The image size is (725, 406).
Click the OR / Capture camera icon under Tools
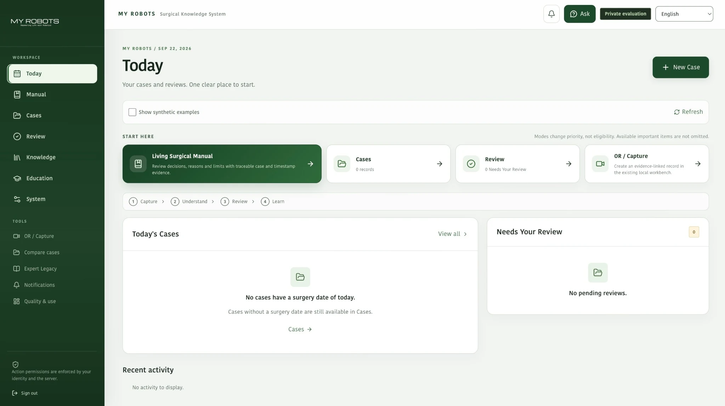click(x=17, y=236)
